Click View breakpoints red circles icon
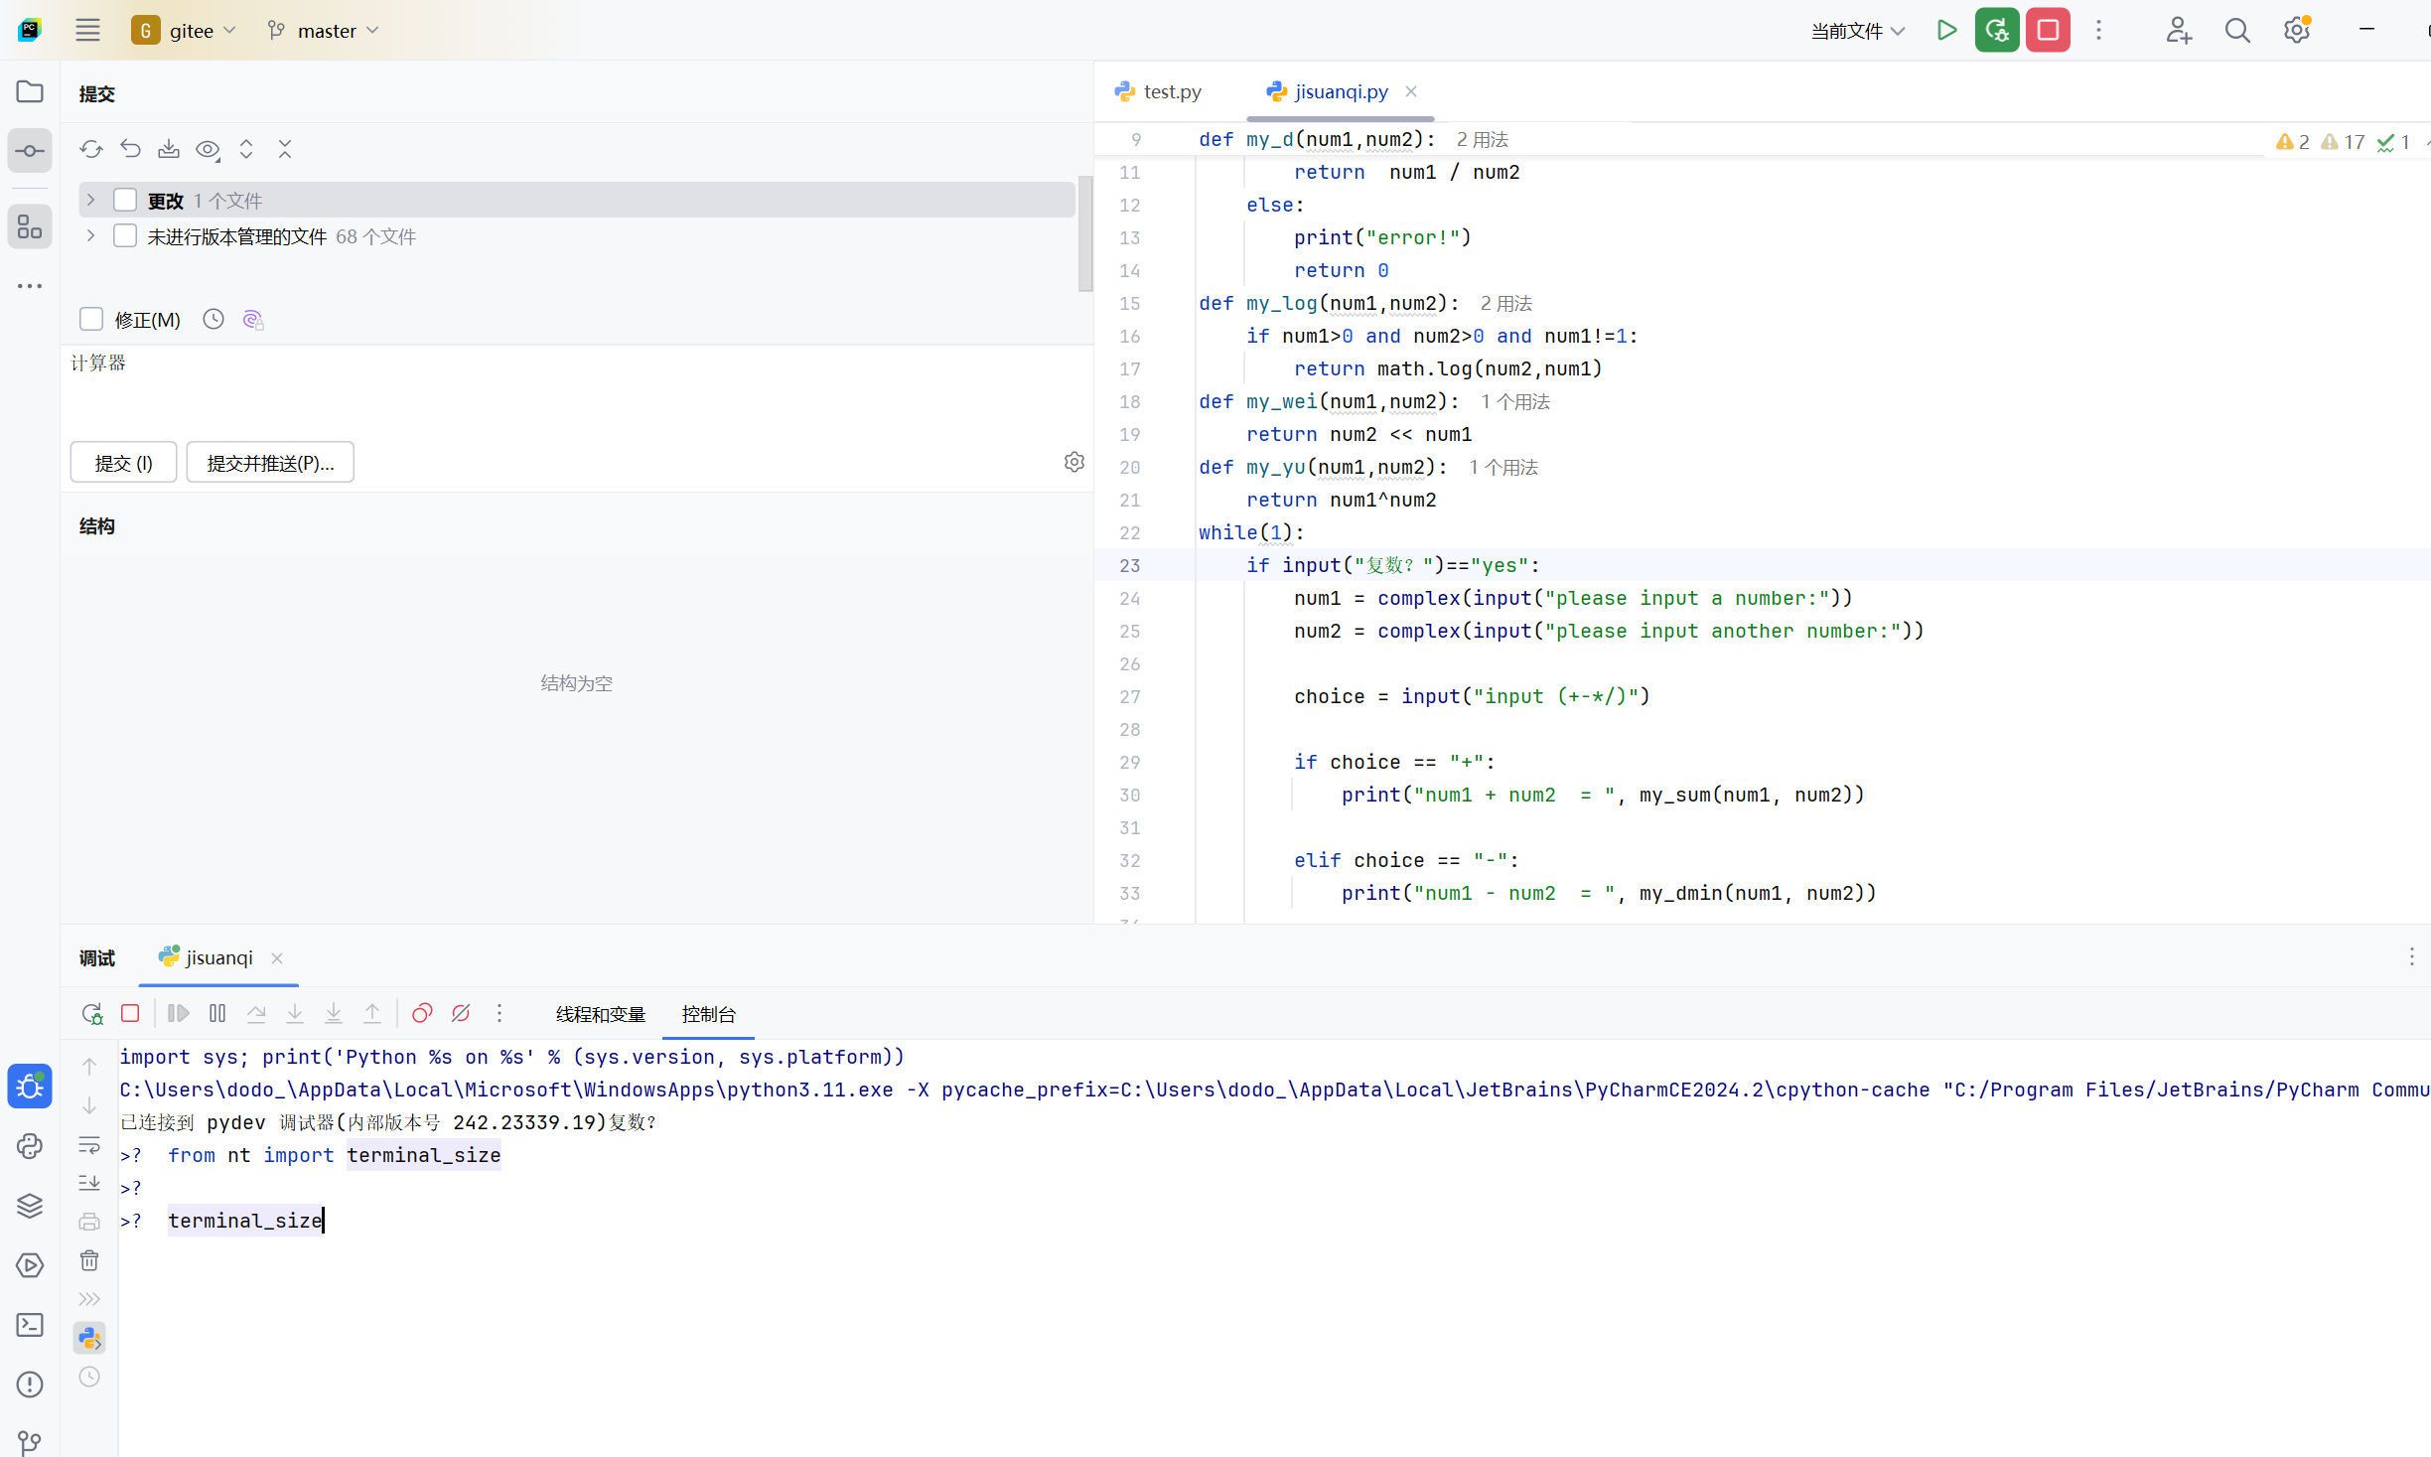Viewport: 2431px width, 1457px height. (x=422, y=1013)
